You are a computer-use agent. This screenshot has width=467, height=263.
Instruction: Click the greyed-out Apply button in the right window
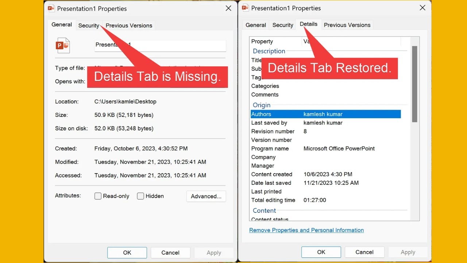408,252
